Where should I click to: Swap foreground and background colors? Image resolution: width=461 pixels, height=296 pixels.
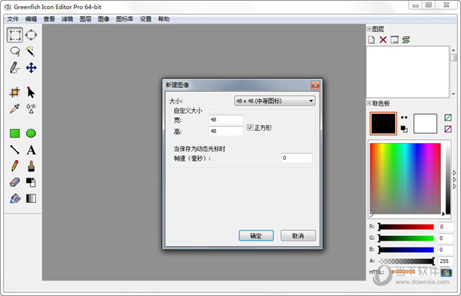coord(404,118)
